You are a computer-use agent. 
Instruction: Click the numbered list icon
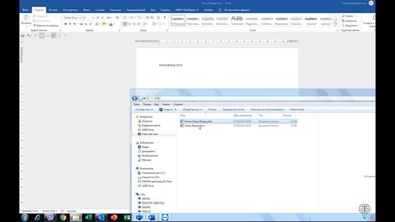[x=131, y=18]
